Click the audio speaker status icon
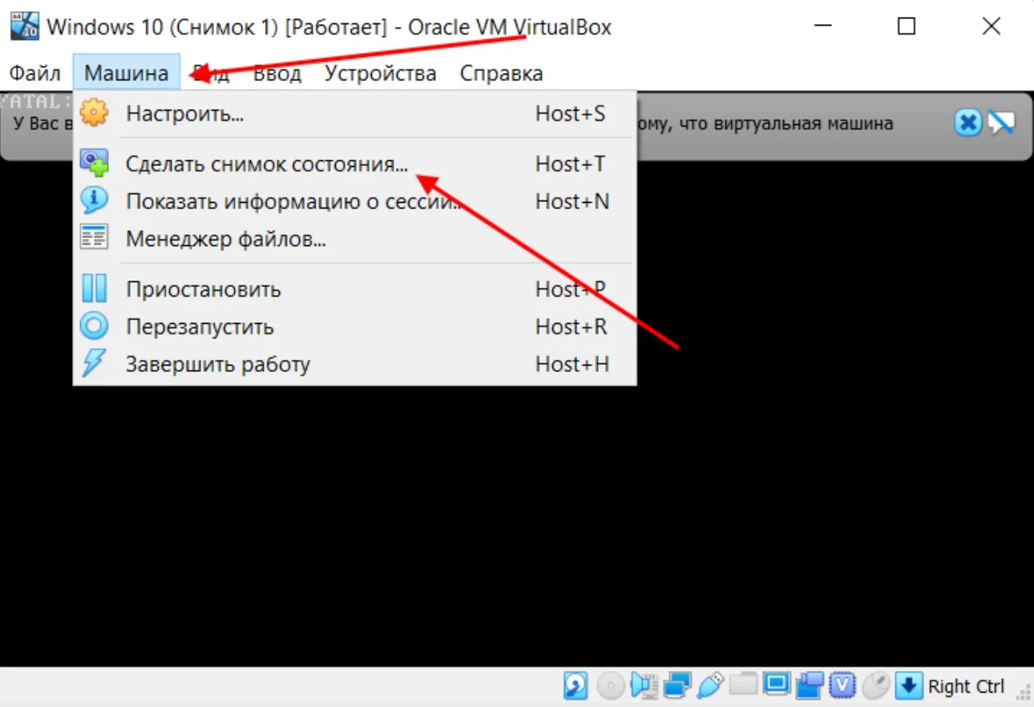Screen dimensions: 1034x707 click(643, 685)
